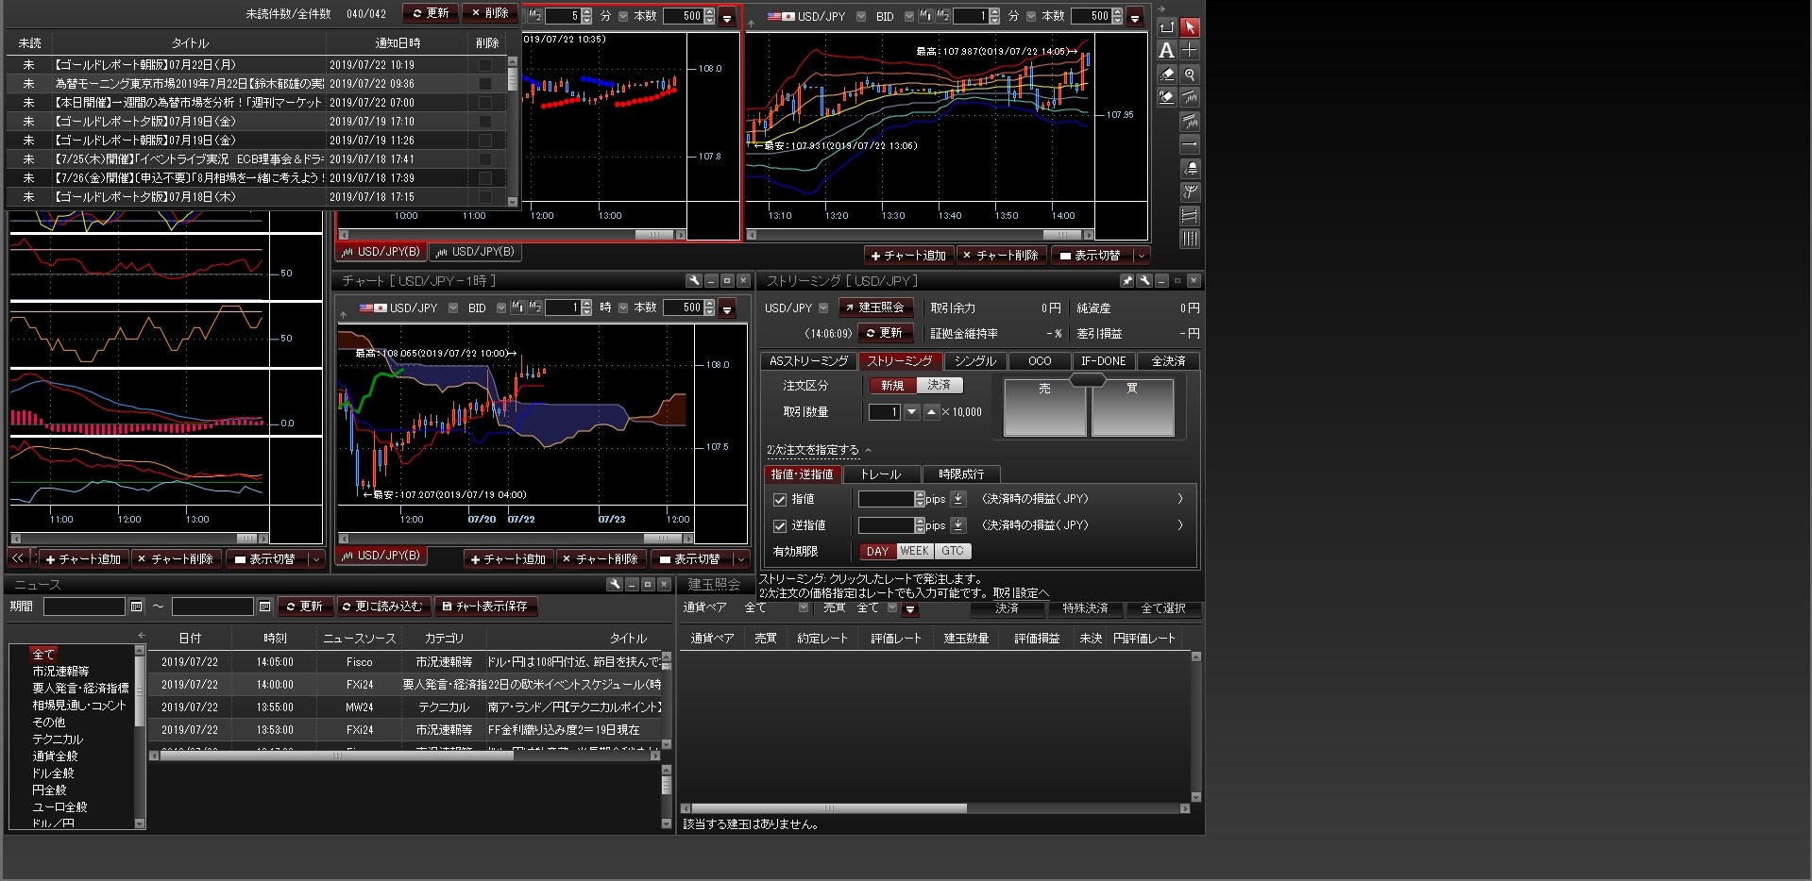
Task: Click the 更に読み込む load more button
Action: (382, 607)
